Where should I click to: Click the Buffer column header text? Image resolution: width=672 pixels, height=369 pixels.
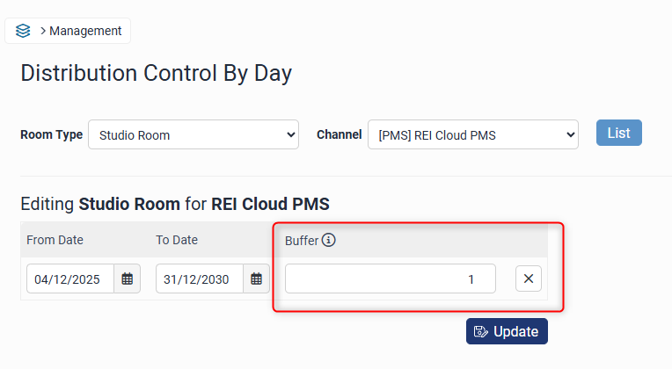click(x=302, y=240)
